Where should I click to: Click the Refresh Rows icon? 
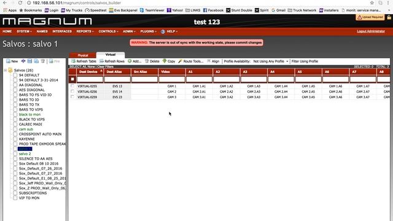point(101,61)
